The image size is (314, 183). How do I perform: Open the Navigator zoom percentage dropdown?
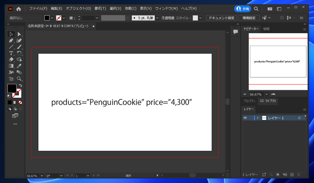pyautogui.click(x=266, y=94)
